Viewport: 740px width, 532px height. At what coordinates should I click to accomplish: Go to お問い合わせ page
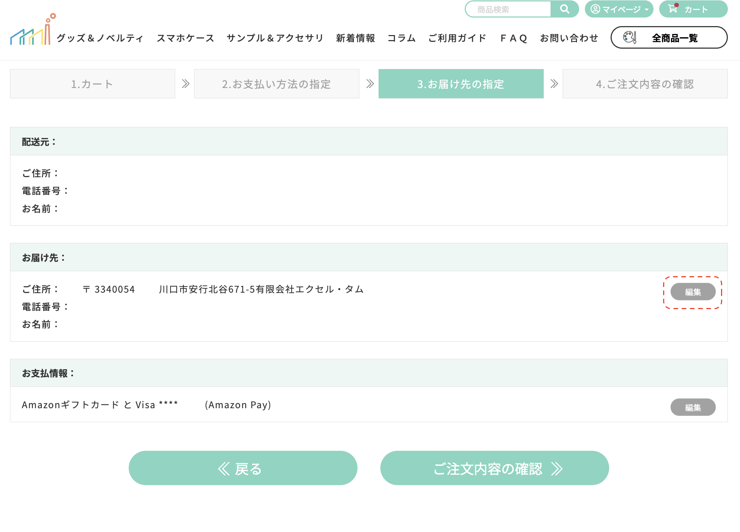569,38
